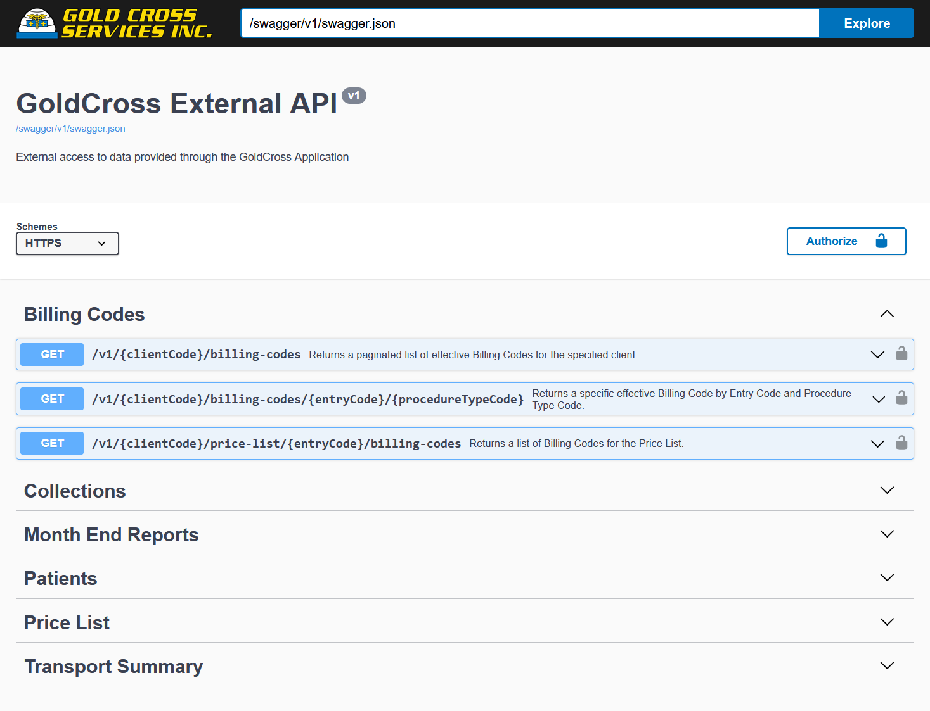Click the Gold Cross Services logo

114,23
